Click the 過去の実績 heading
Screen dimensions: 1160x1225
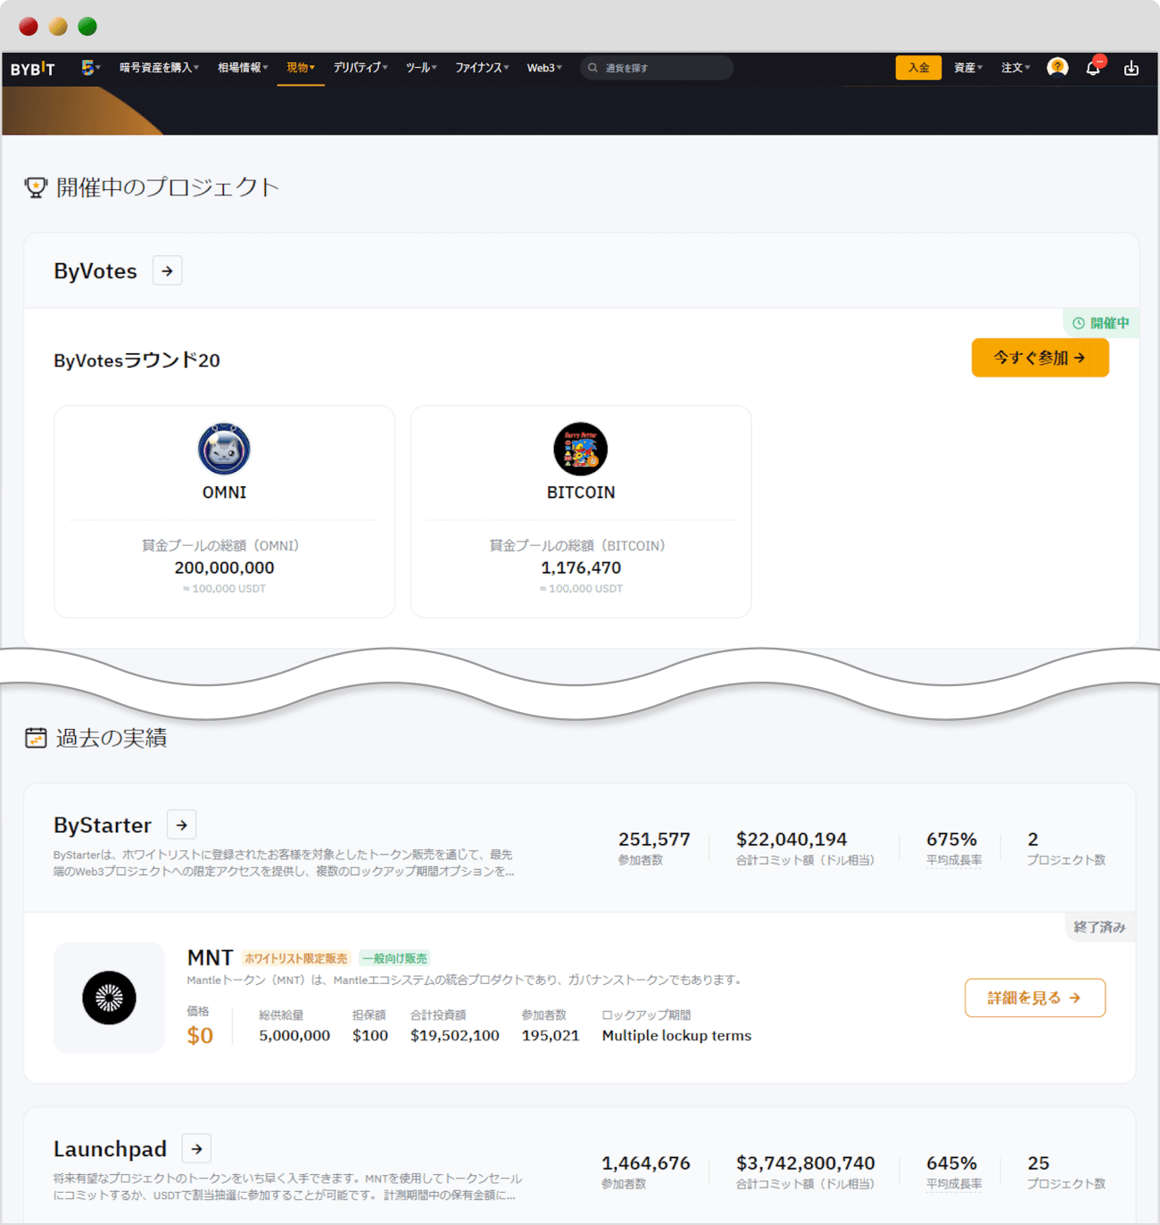coord(112,738)
